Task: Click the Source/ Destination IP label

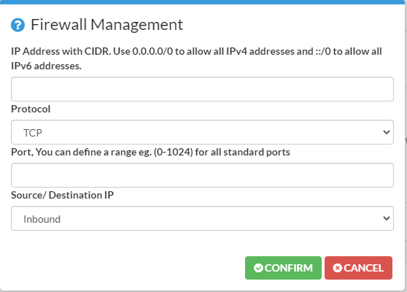Action: [62, 195]
